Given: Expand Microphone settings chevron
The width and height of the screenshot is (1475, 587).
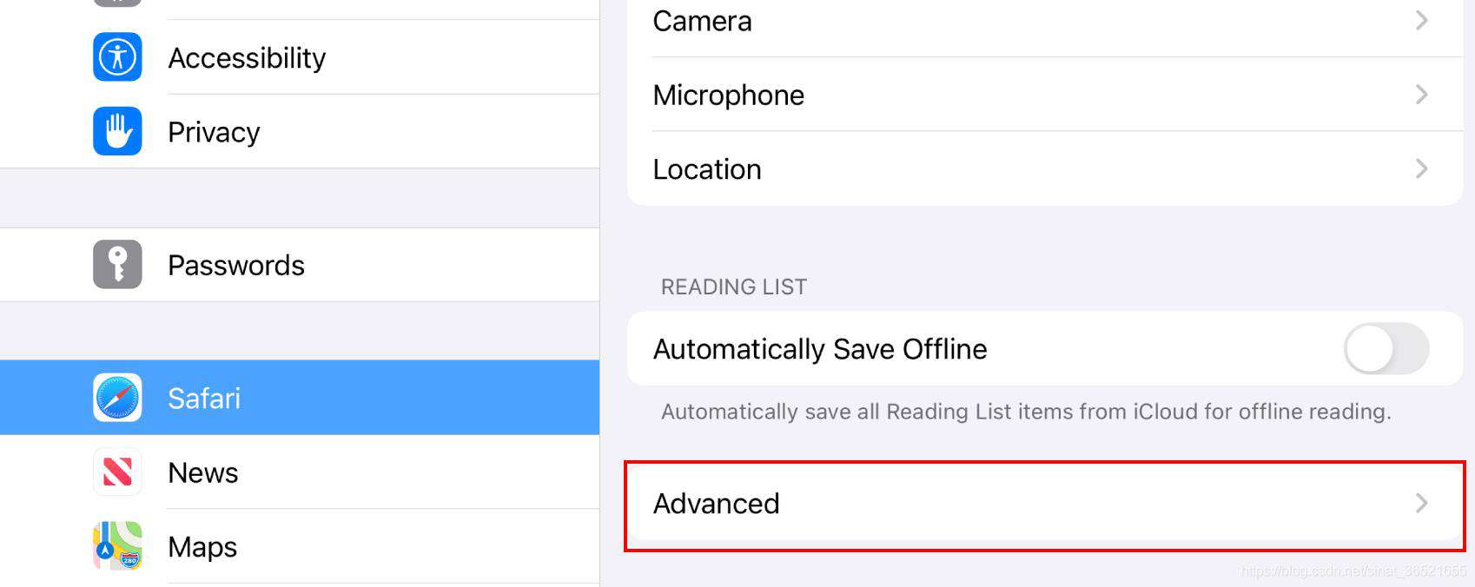Looking at the screenshot, I should (1421, 94).
